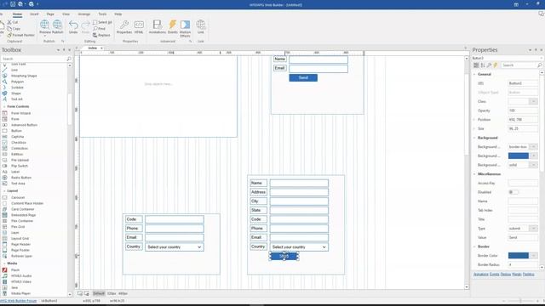Collapse the General properties section

point(475,74)
